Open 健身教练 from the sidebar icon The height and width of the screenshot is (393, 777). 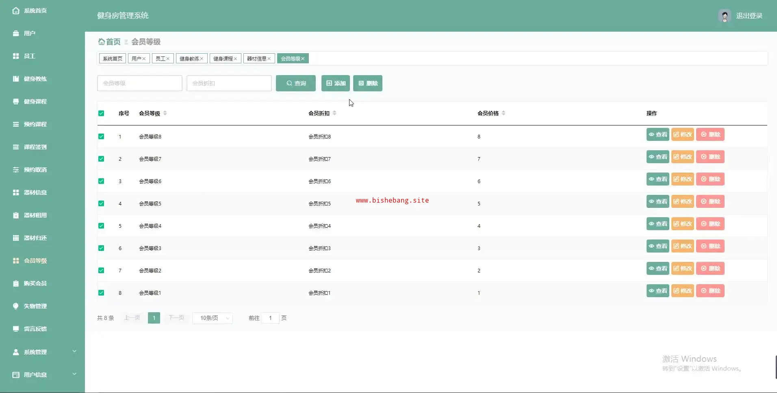(16, 79)
